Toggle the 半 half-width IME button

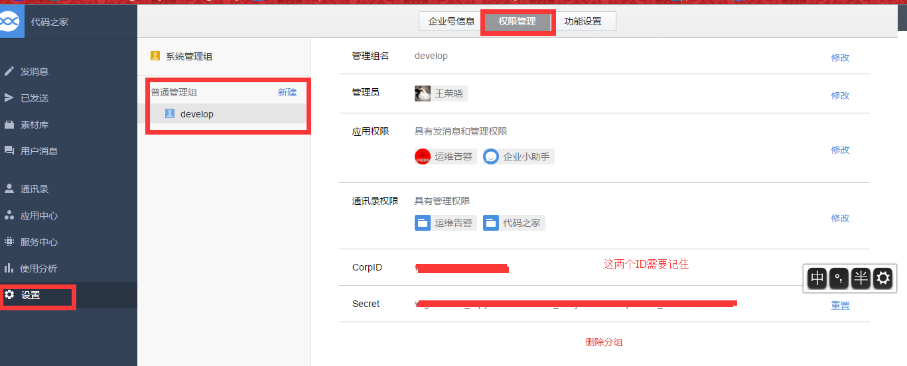click(861, 278)
